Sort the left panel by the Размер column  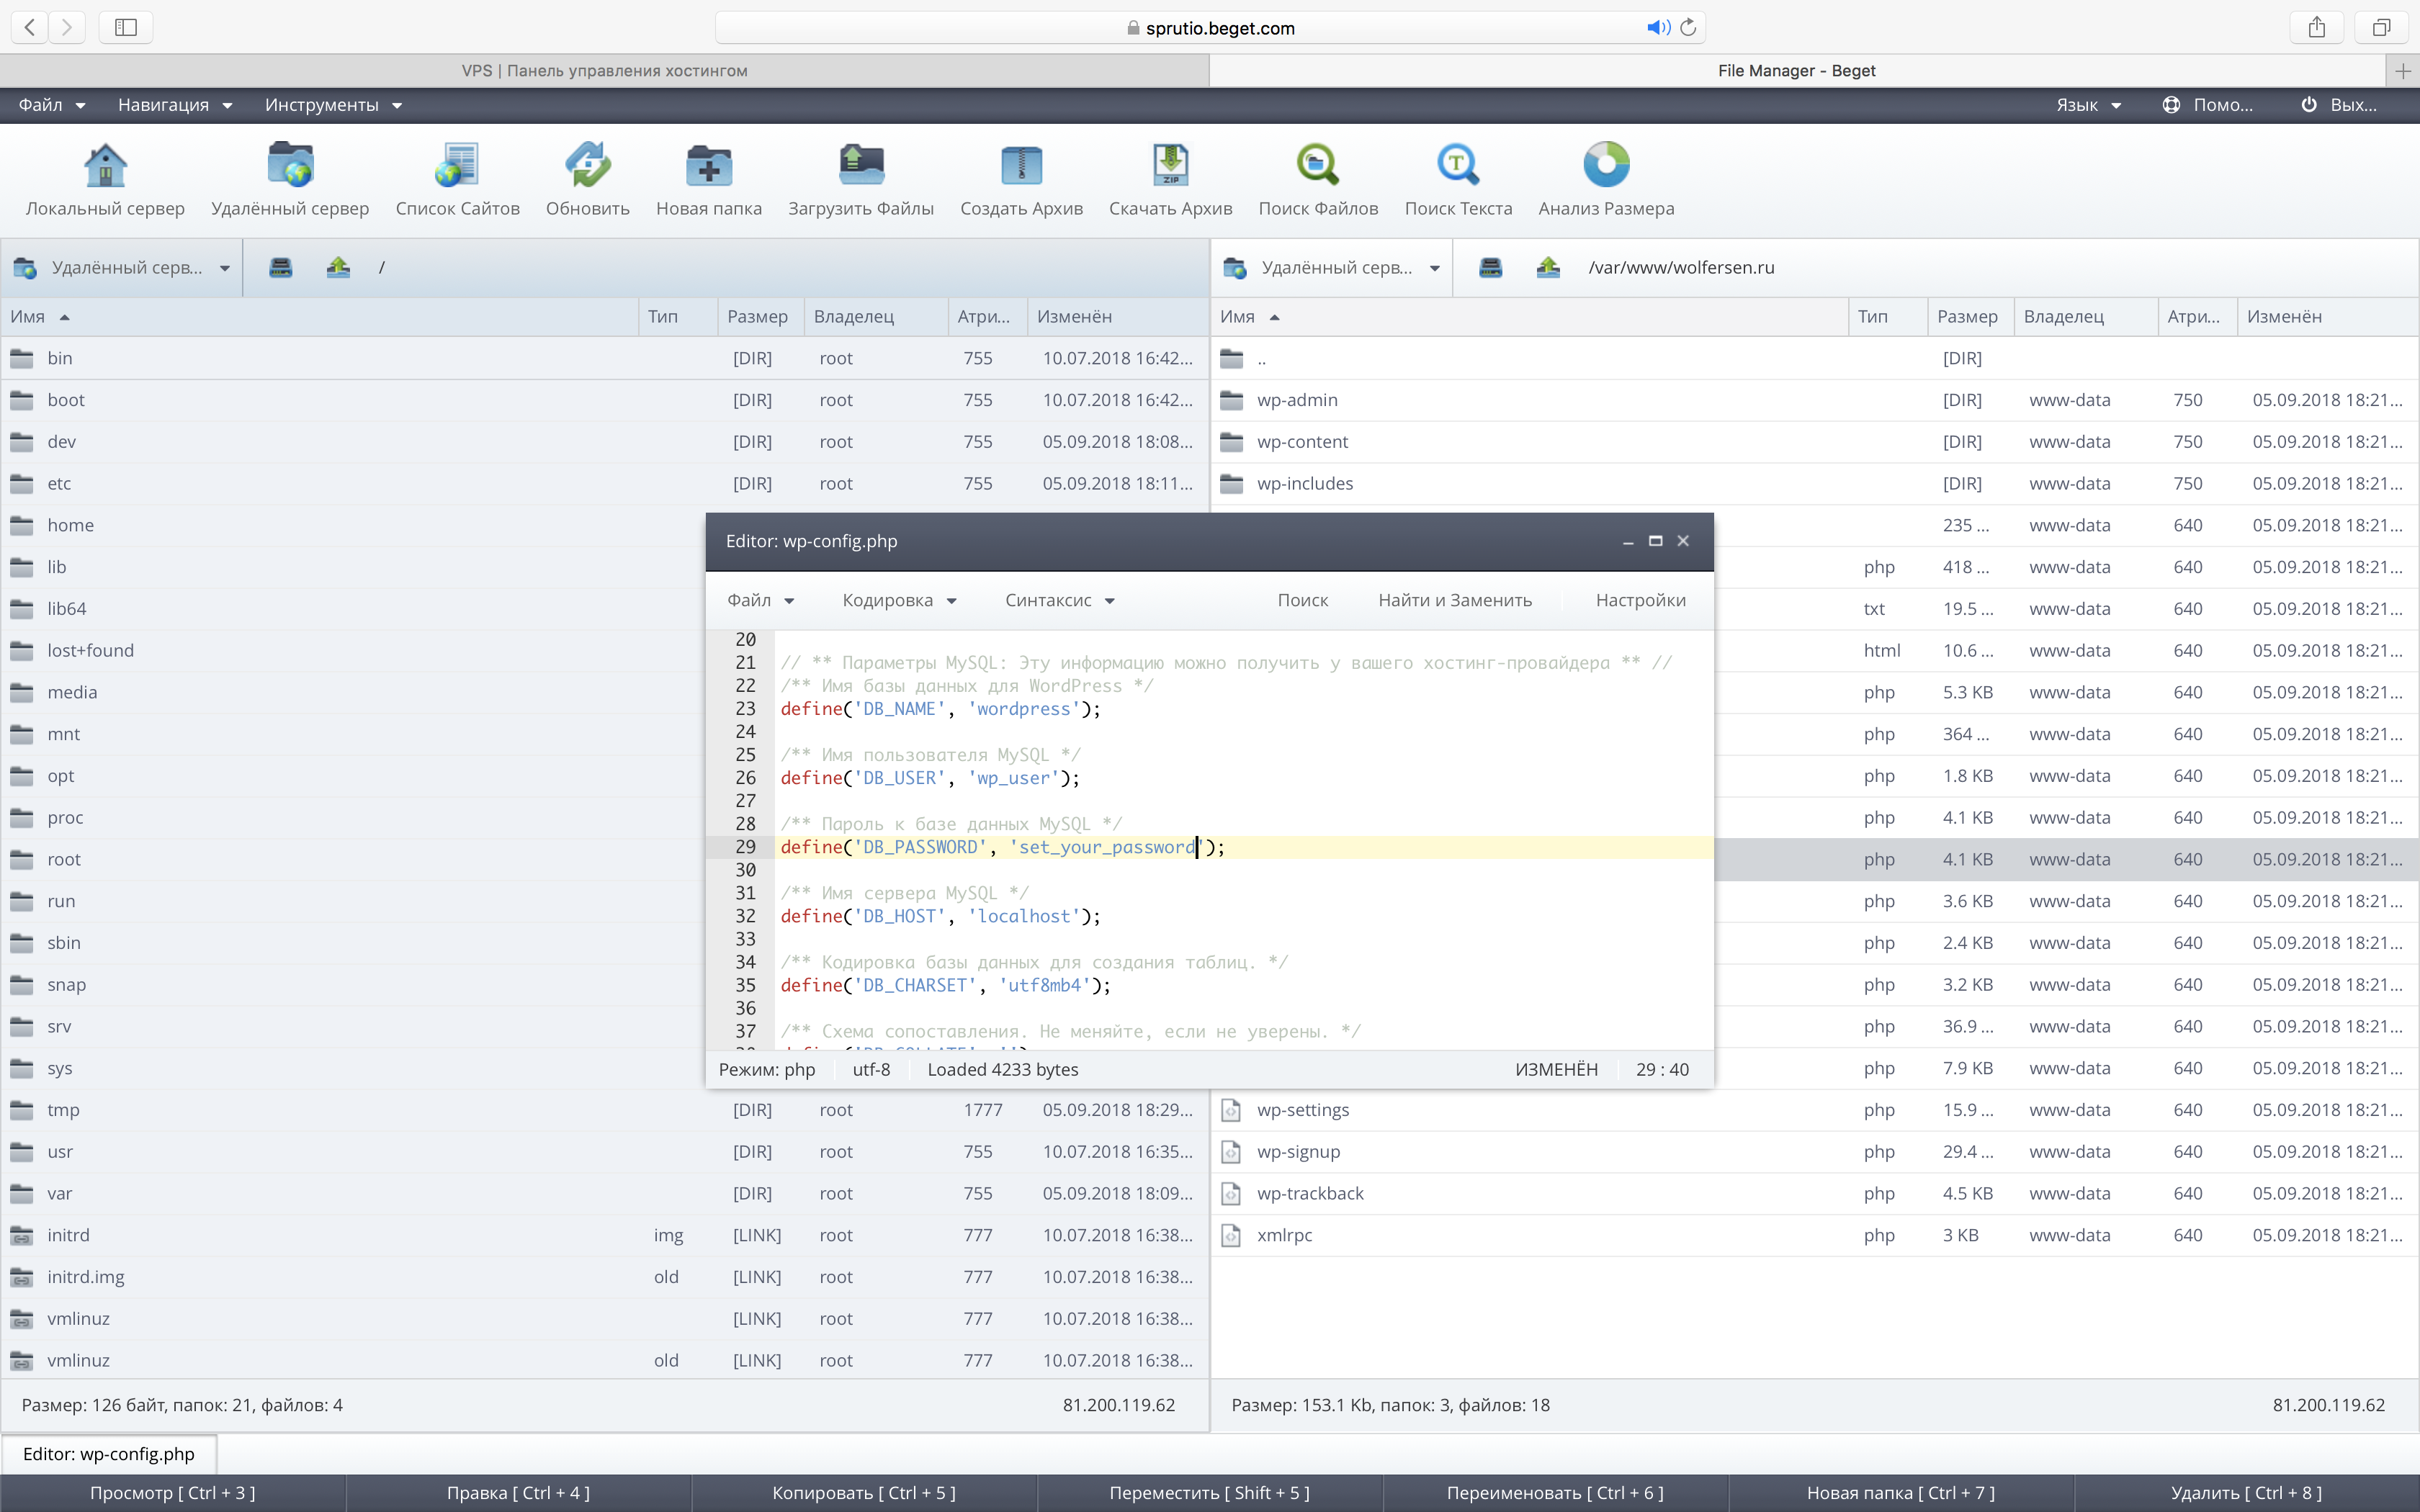[757, 317]
